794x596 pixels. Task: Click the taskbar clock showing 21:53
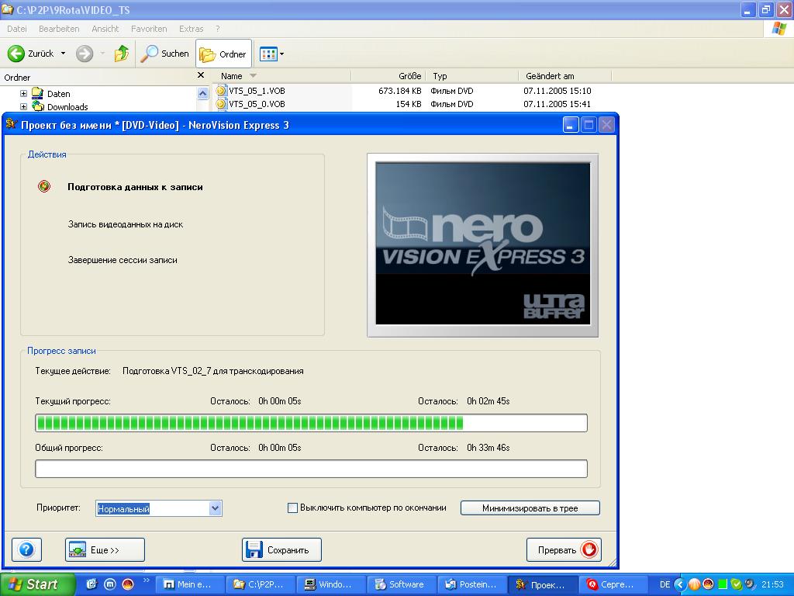click(772, 584)
